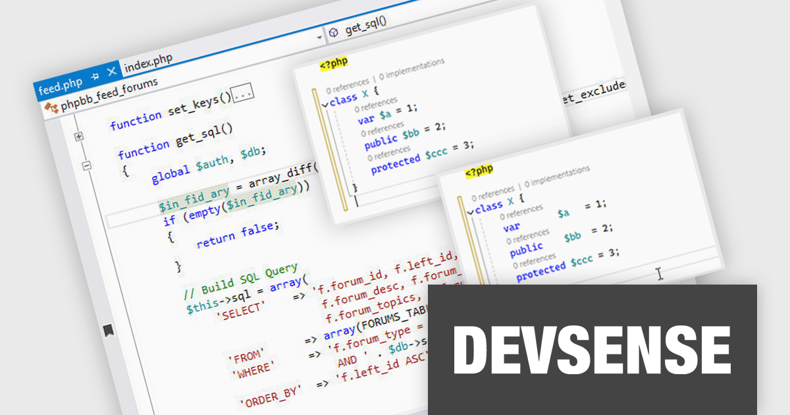Collapse class X chevron in upper snippet
The image size is (790, 415).
pyautogui.click(x=325, y=103)
